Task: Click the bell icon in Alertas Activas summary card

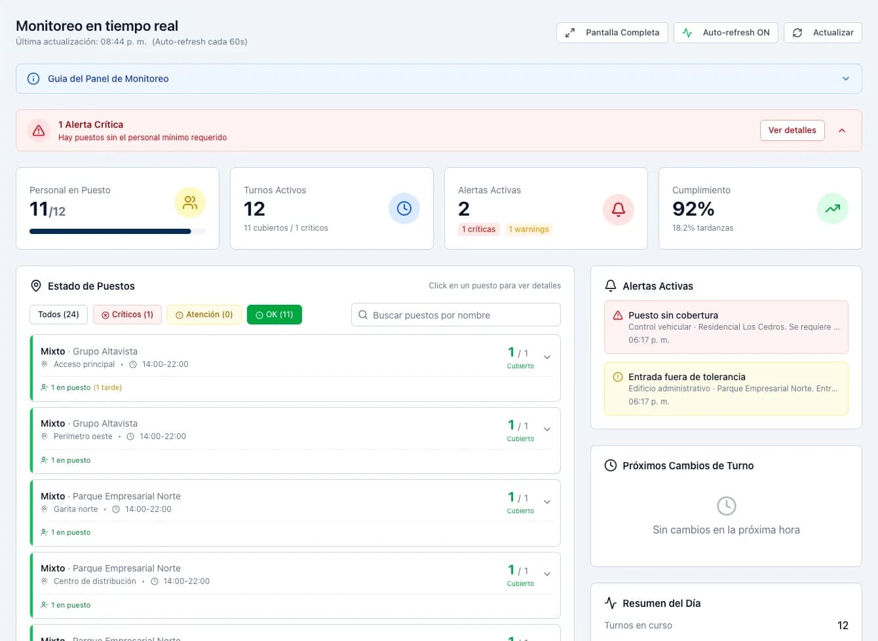Action: point(618,209)
